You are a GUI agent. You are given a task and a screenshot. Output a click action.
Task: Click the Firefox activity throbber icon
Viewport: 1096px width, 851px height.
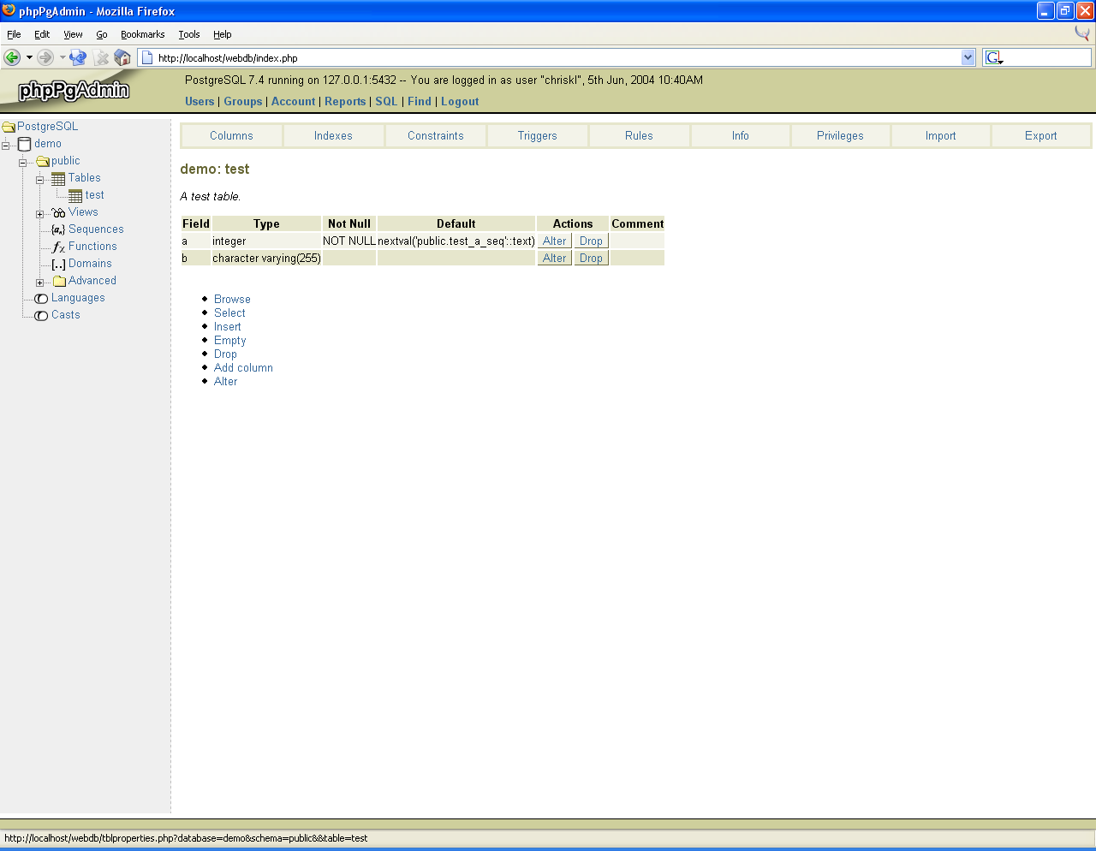(1082, 33)
